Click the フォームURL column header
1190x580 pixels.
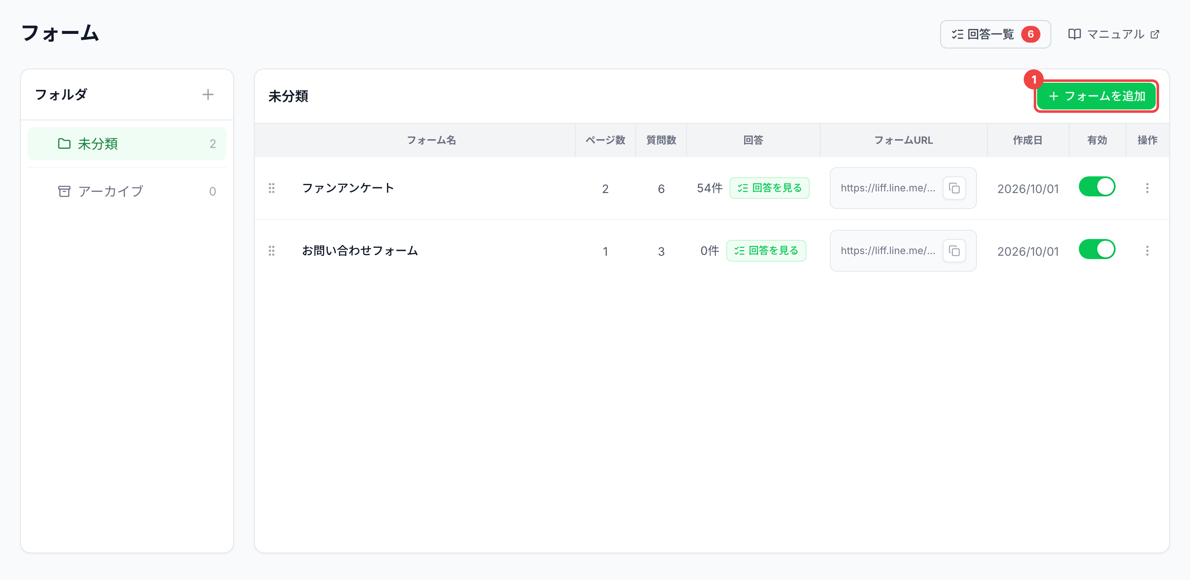903,140
